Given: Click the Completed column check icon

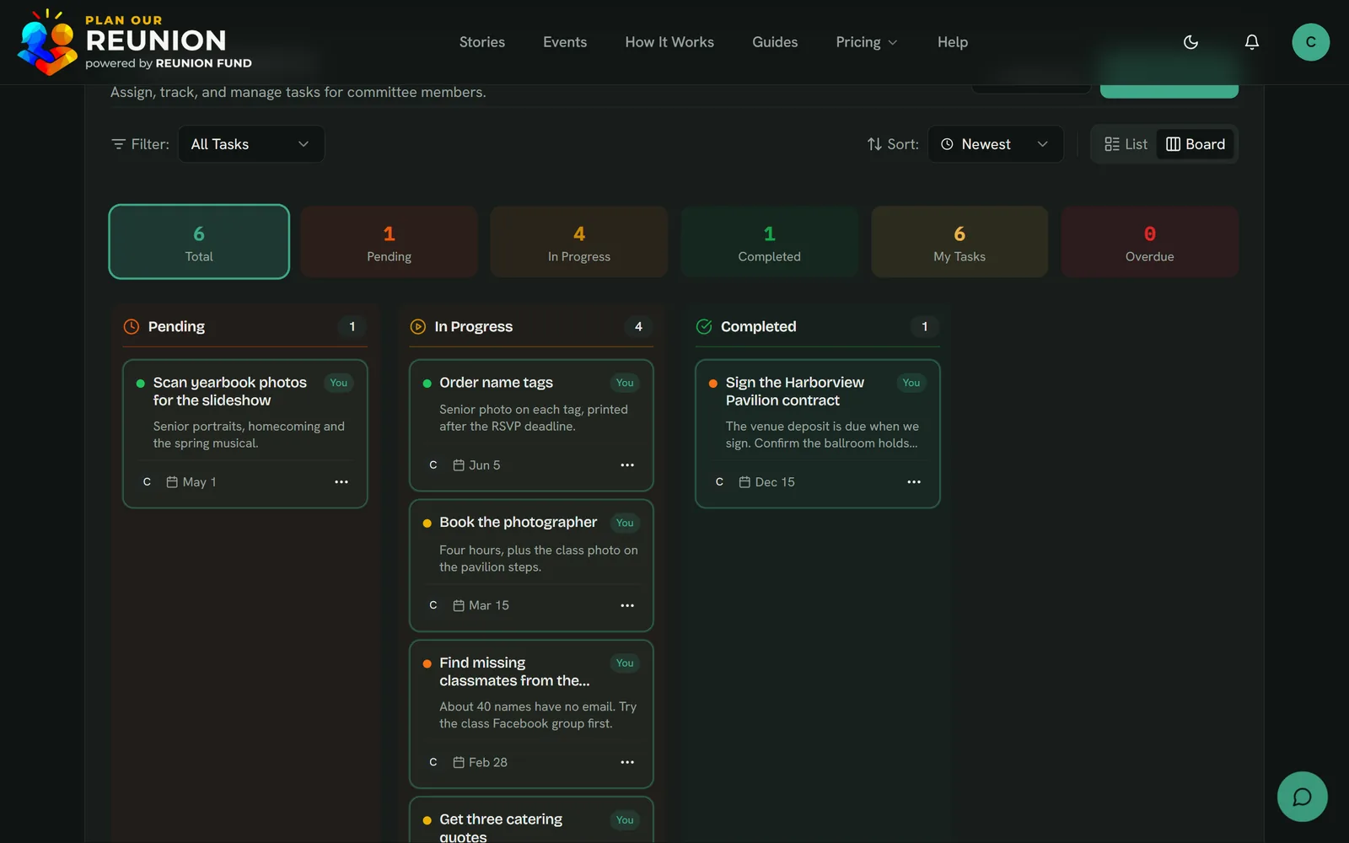Looking at the screenshot, I should click(x=704, y=327).
